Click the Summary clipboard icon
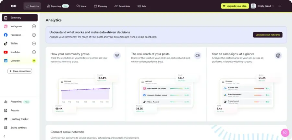Viewport: 292px width, 140px height. point(6,18)
